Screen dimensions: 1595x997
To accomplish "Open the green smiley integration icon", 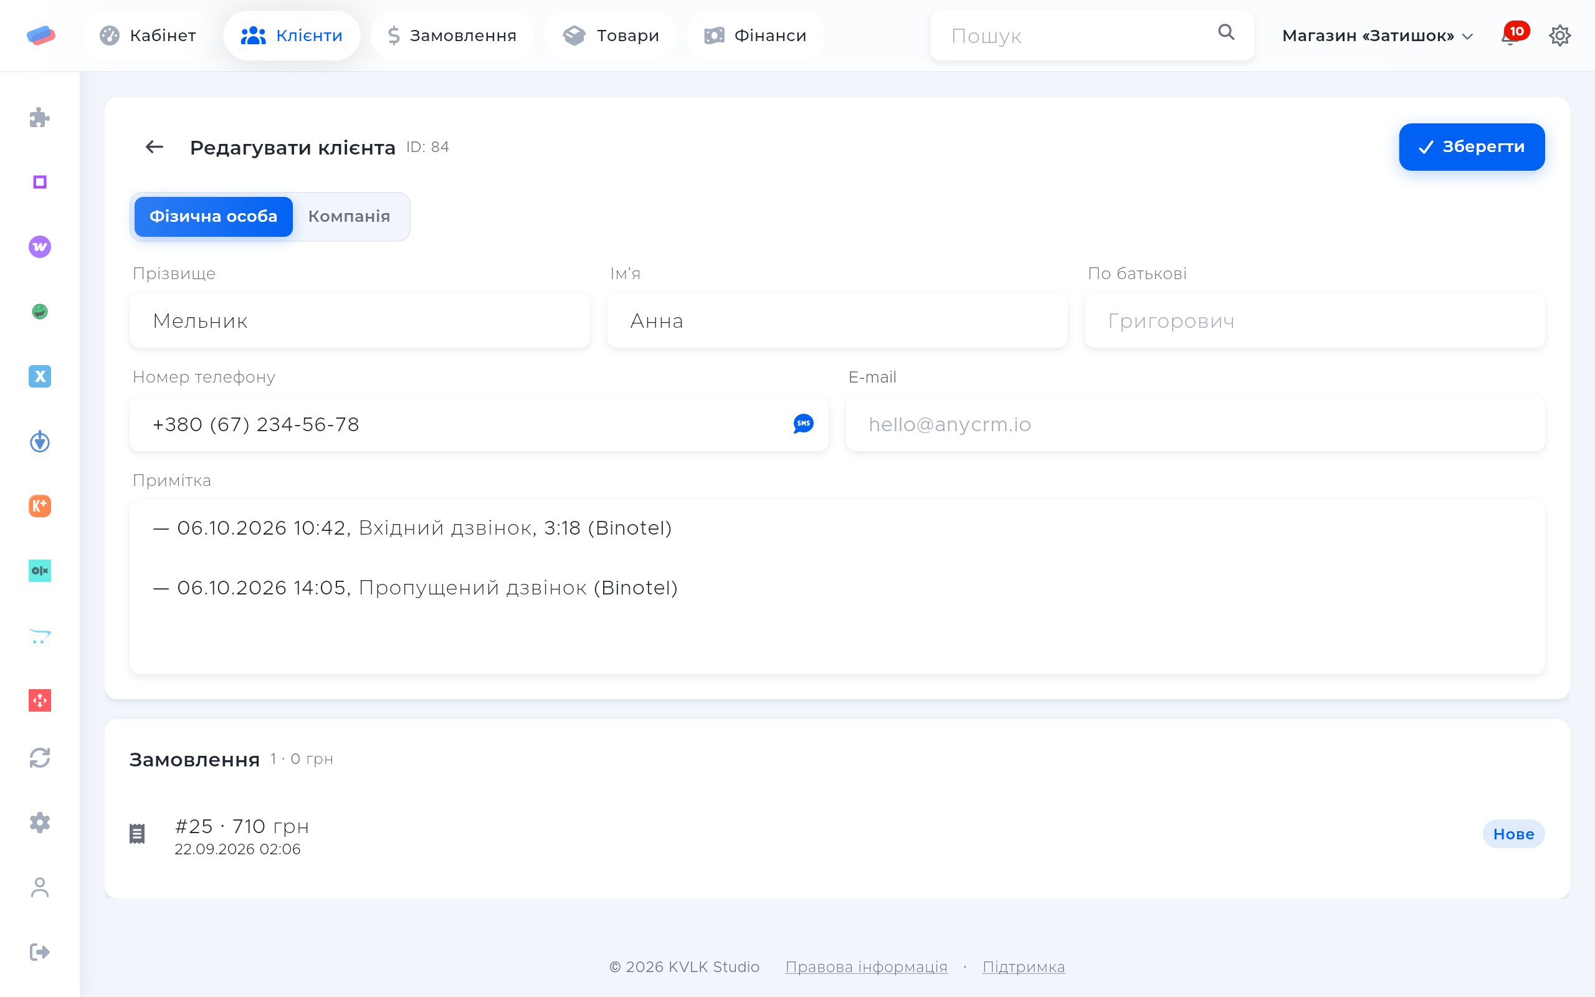I will point(39,311).
